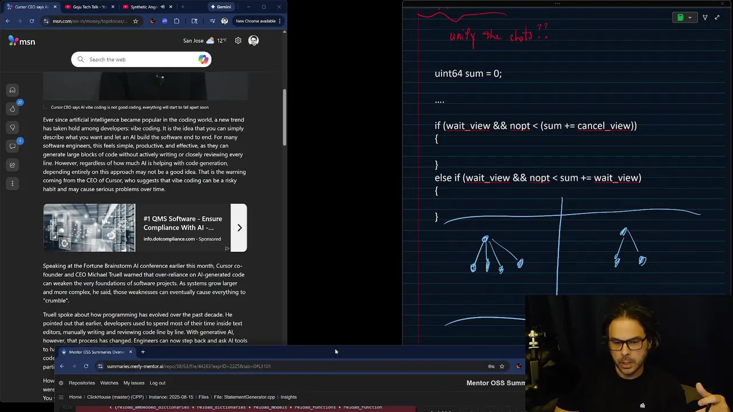Open MSN settings gear icon
733x412 pixels.
click(238, 41)
